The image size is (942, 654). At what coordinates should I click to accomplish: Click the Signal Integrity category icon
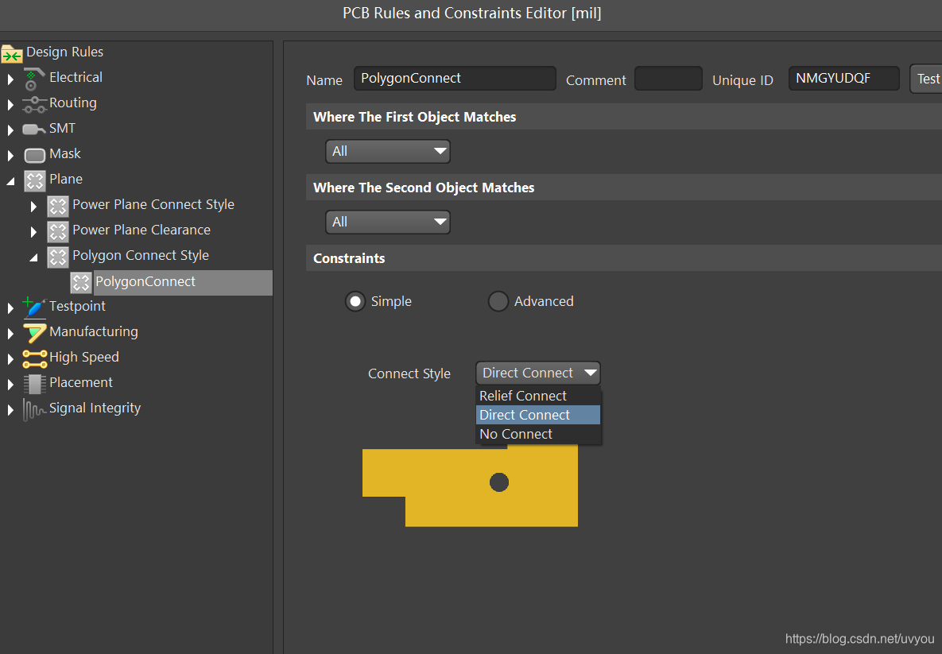[34, 408]
